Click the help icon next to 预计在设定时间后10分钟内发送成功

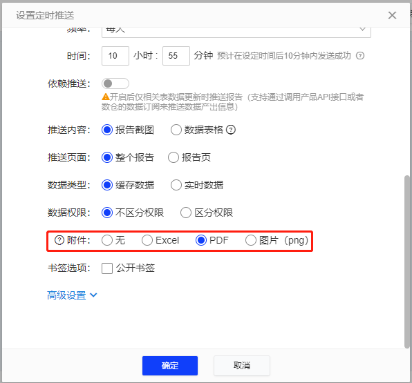[360, 56]
